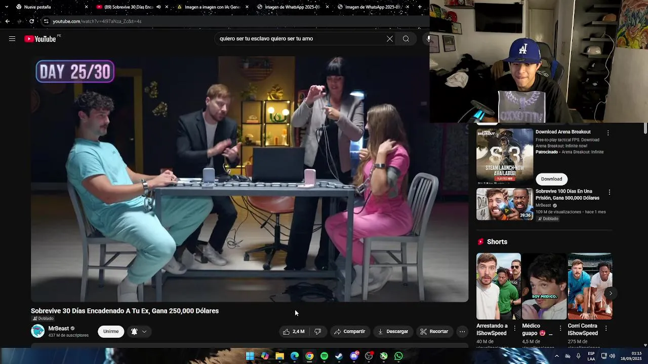Open site info icon in address bar

[x=46, y=21]
